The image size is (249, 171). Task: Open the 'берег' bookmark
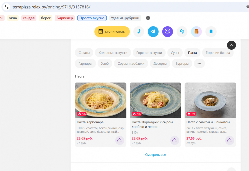[x=46, y=18]
